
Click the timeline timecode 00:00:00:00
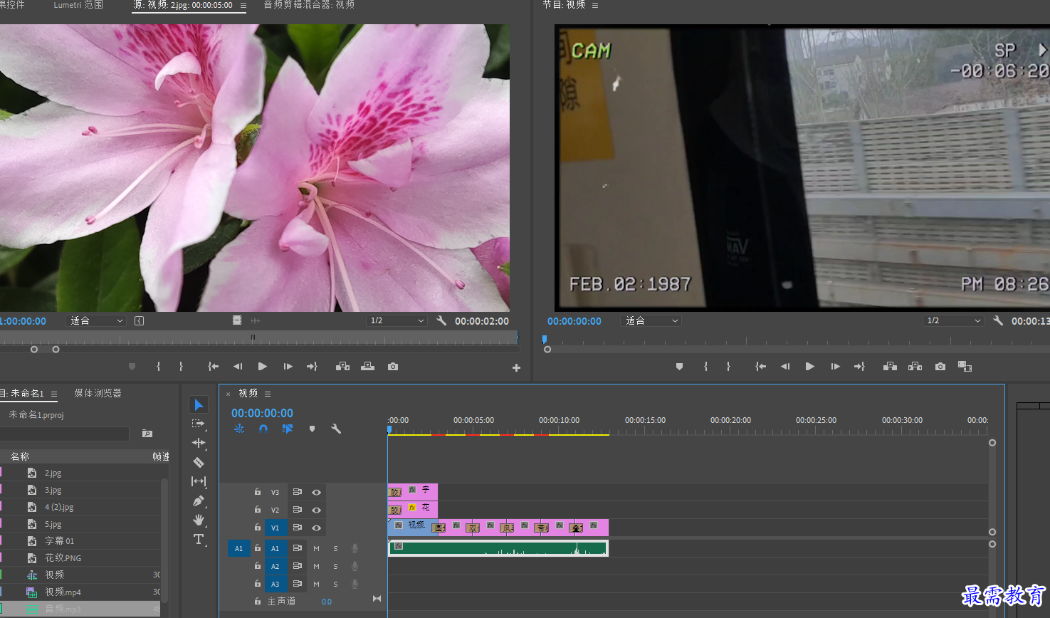coord(262,413)
